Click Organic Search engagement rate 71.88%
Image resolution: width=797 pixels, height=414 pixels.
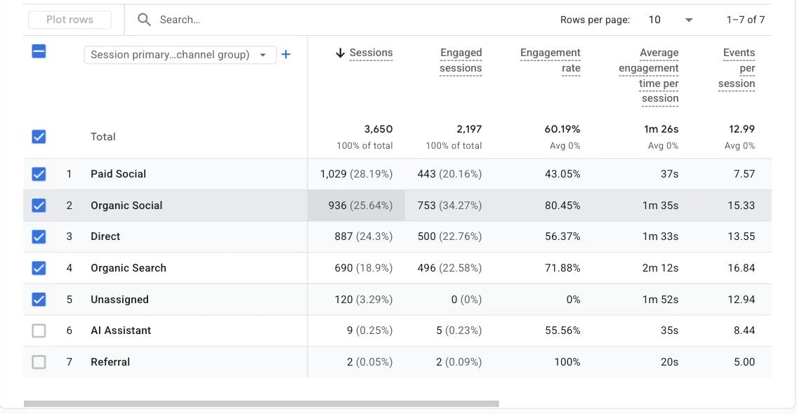(562, 268)
